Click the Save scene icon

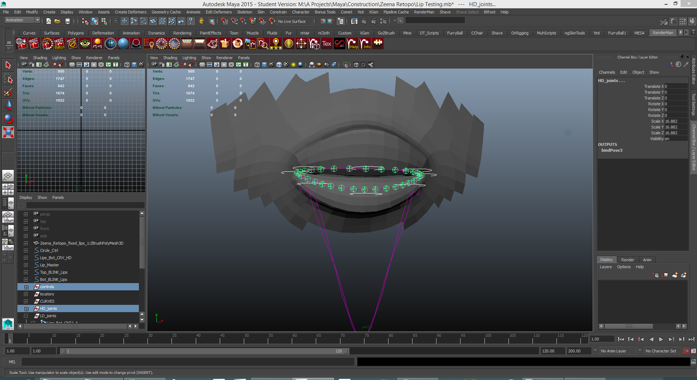click(x=67, y=21)
